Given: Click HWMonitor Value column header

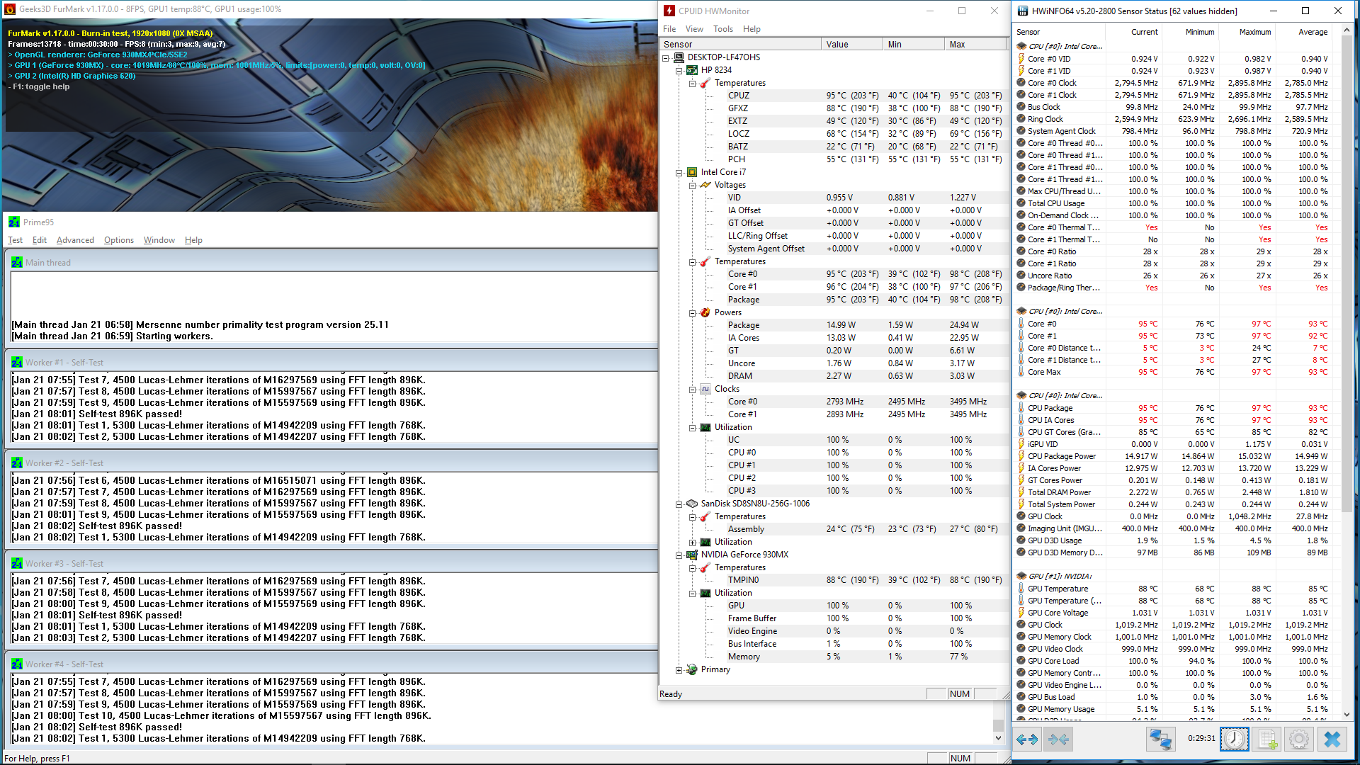Looking at the screenshot, I should coord(852,44).
